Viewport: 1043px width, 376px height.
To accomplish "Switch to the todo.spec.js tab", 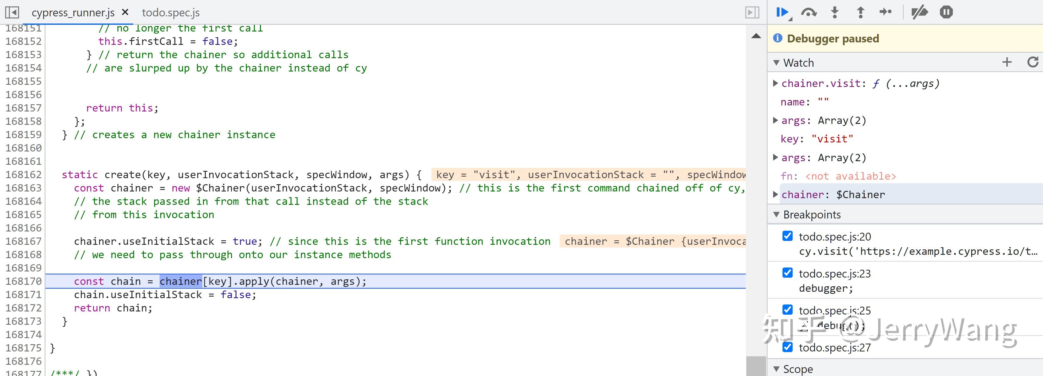I will [170, 12].
